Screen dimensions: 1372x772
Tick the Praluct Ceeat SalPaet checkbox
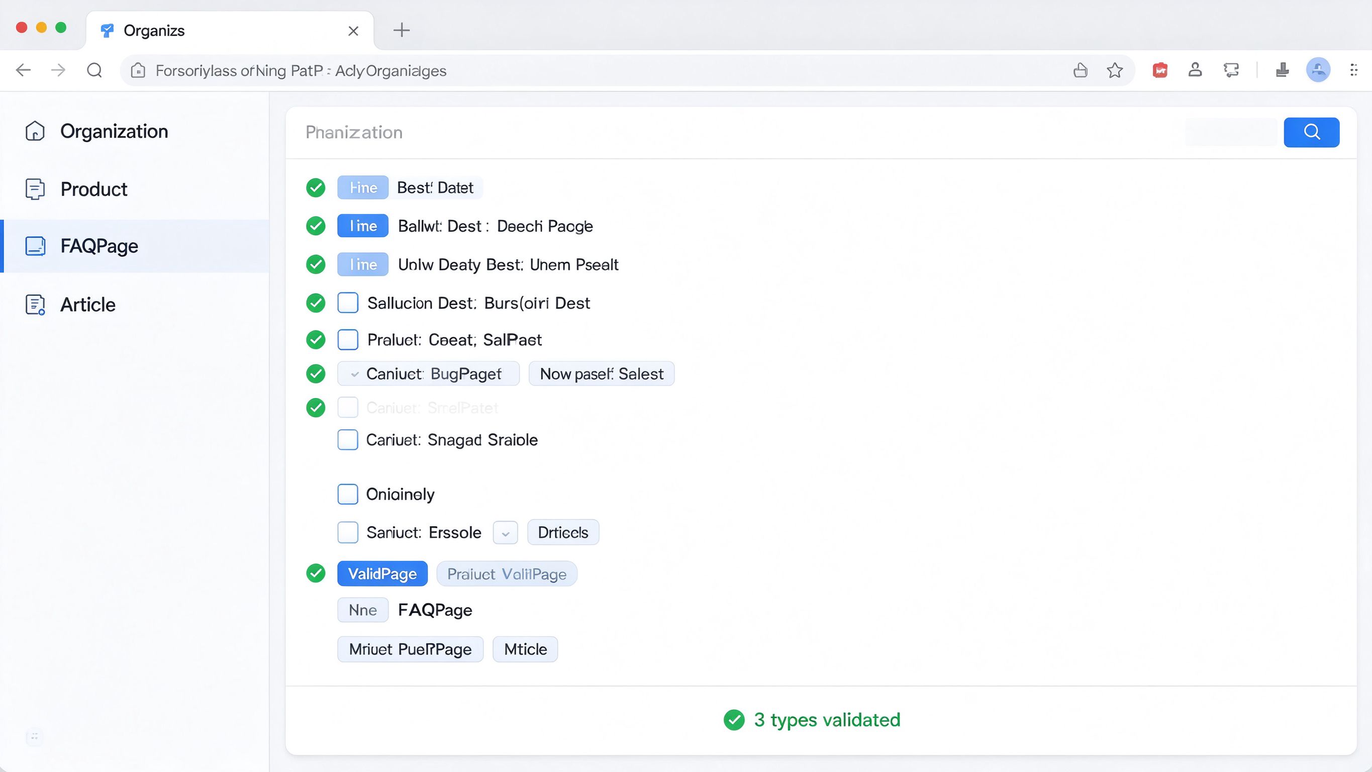(x=348, y=339)
